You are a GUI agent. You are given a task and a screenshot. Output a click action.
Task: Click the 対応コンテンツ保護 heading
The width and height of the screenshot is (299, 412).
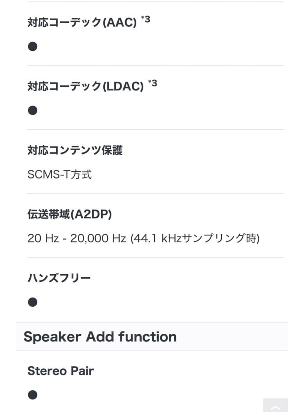pyautogui.click(x=75, y=150)
